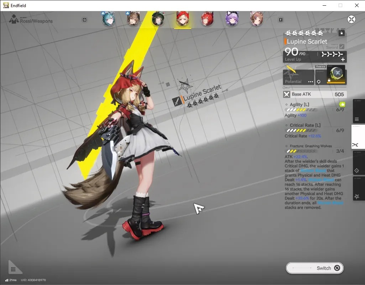Click the Switch weapon button

pos(314,268)
